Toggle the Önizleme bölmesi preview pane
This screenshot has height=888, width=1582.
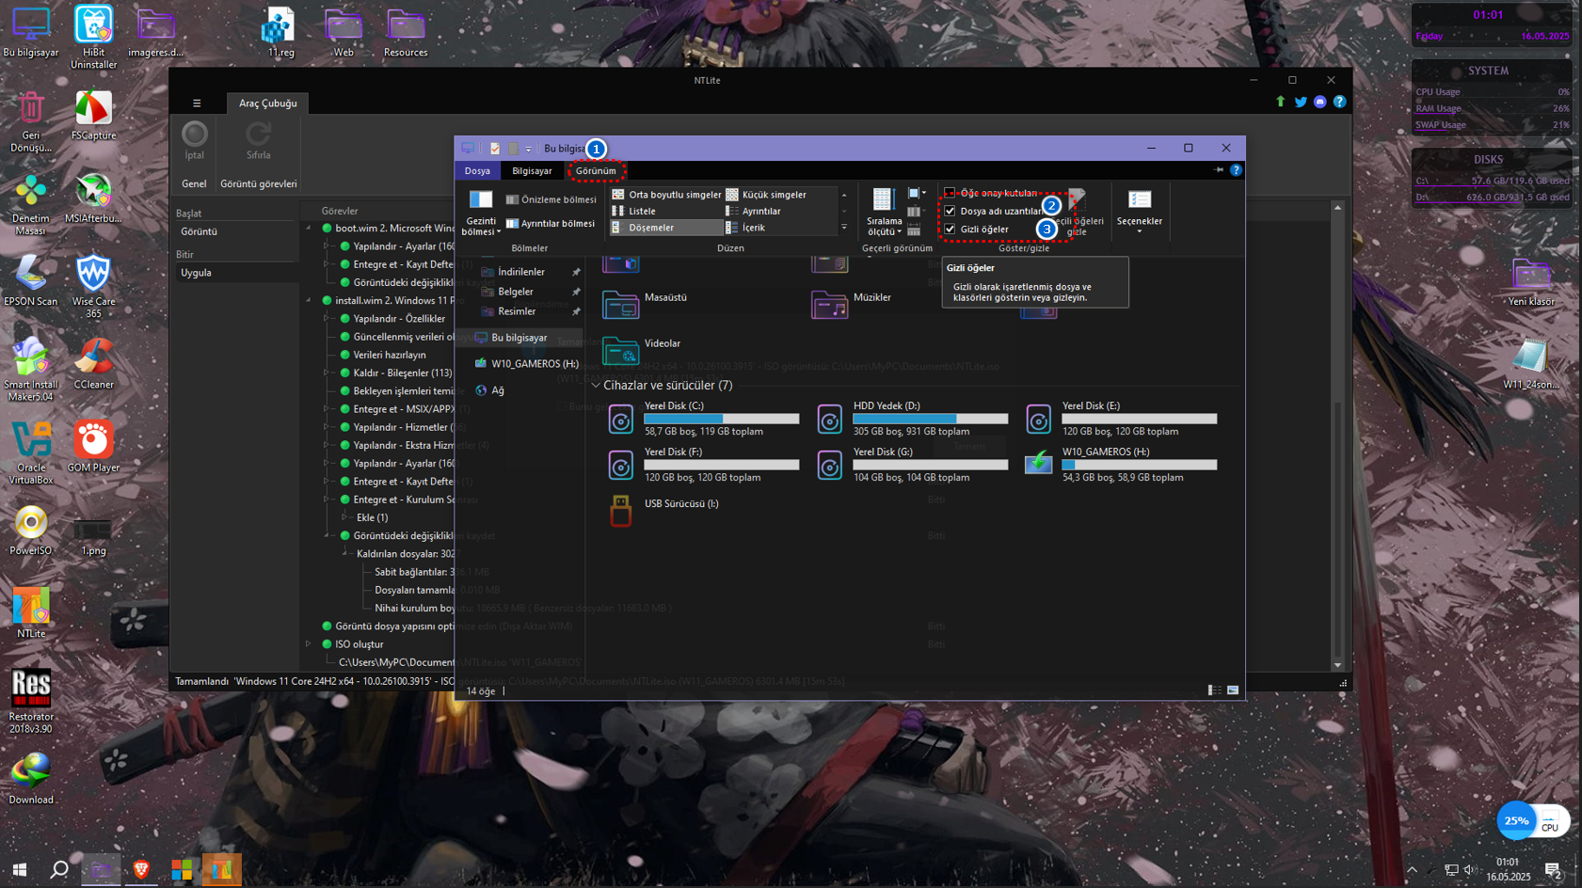click(551, 199)
